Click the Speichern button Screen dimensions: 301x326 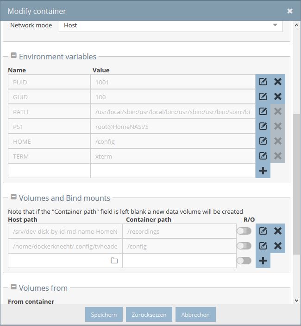click(104, 314)
